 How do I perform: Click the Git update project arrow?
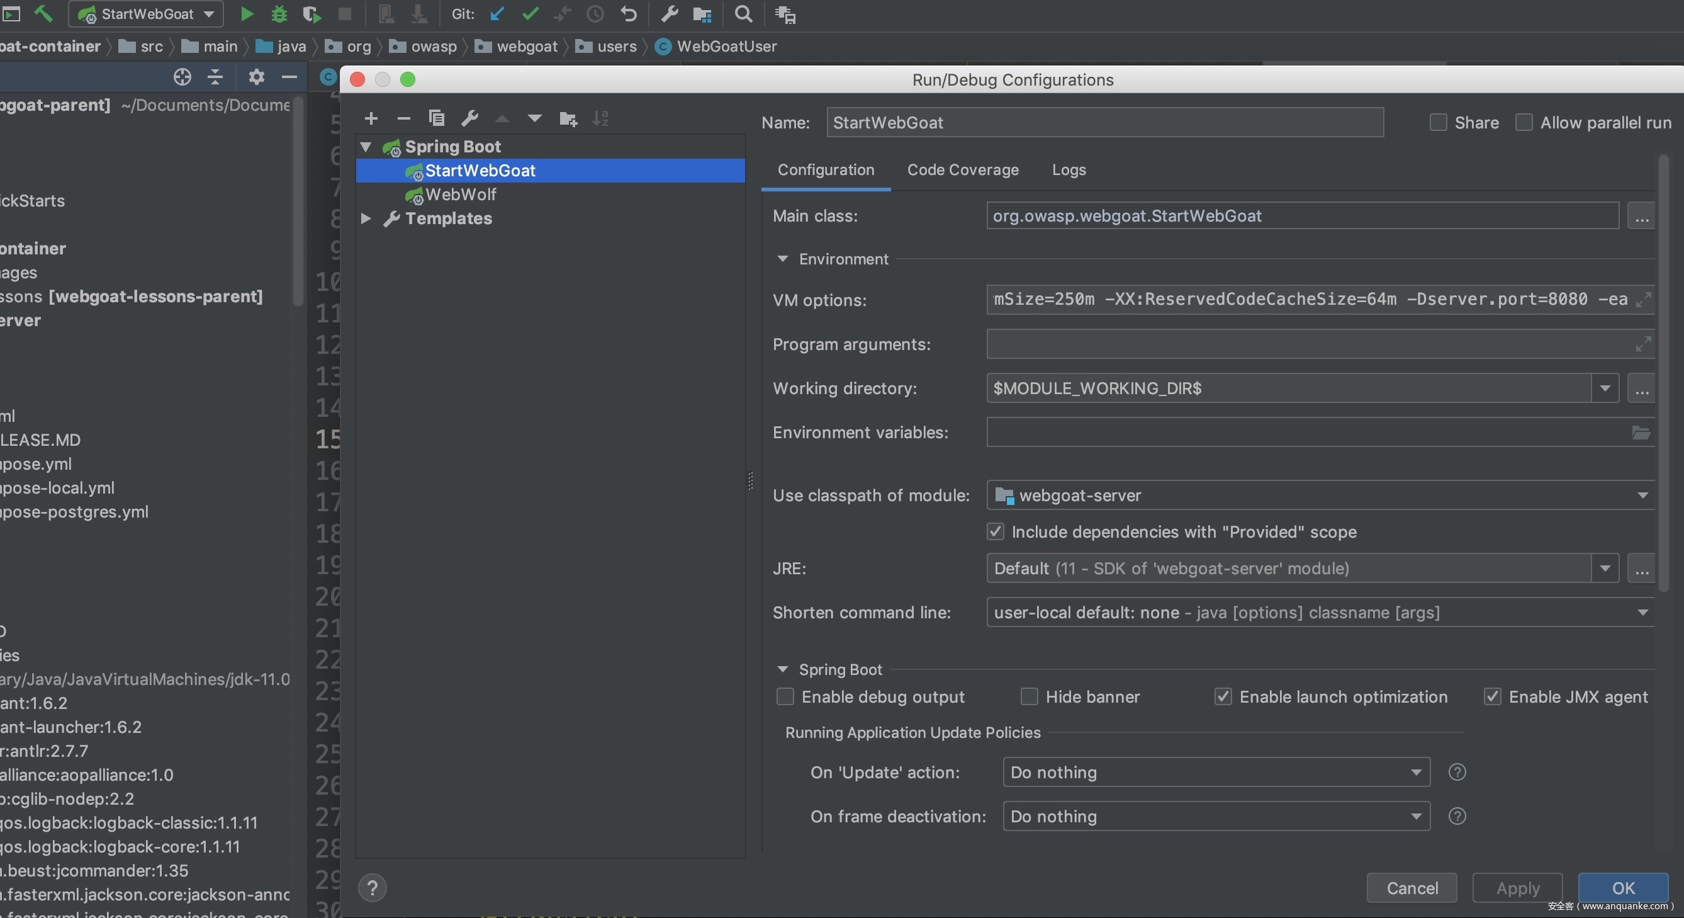click(x=497, y=14)
